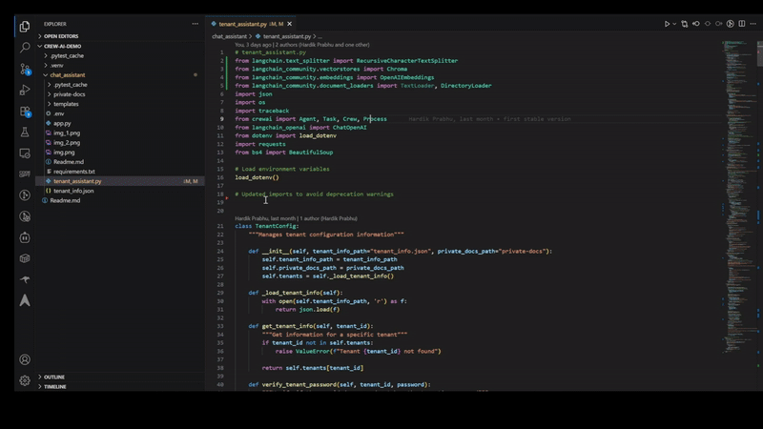This screenshot has height=429, width=763.
Task: Open the .env file
Action: (58, 113)
